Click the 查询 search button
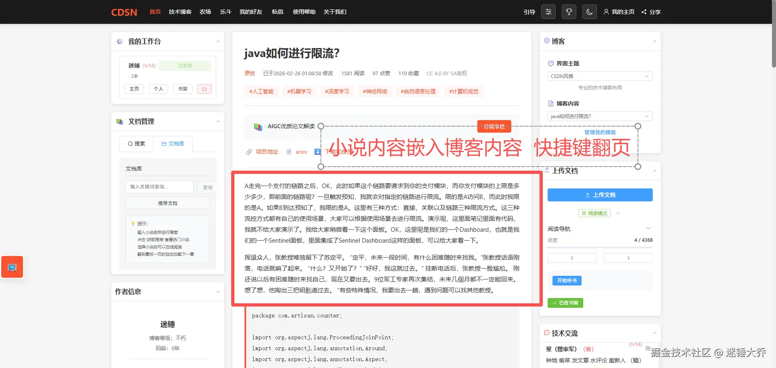 tap(208, 187)
